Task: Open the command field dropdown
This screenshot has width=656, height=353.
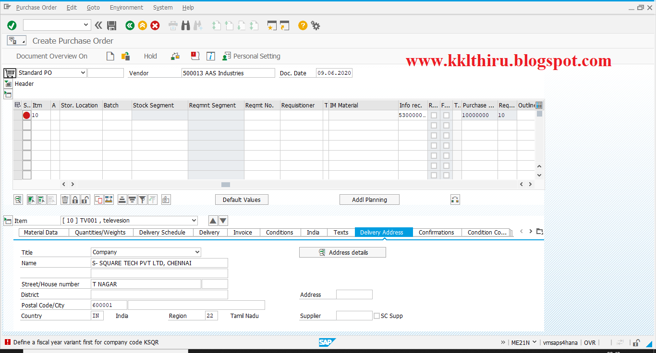Action: click(x=86, y=25)
